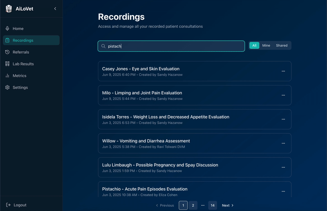Switch filter to Shared recordings
The height and width of the screenshot is (211, 327).
[282, 45]
